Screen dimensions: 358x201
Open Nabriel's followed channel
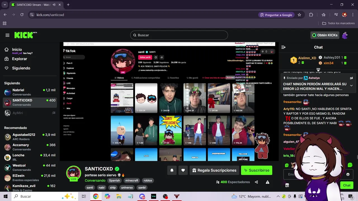click(x=30, y=92)
